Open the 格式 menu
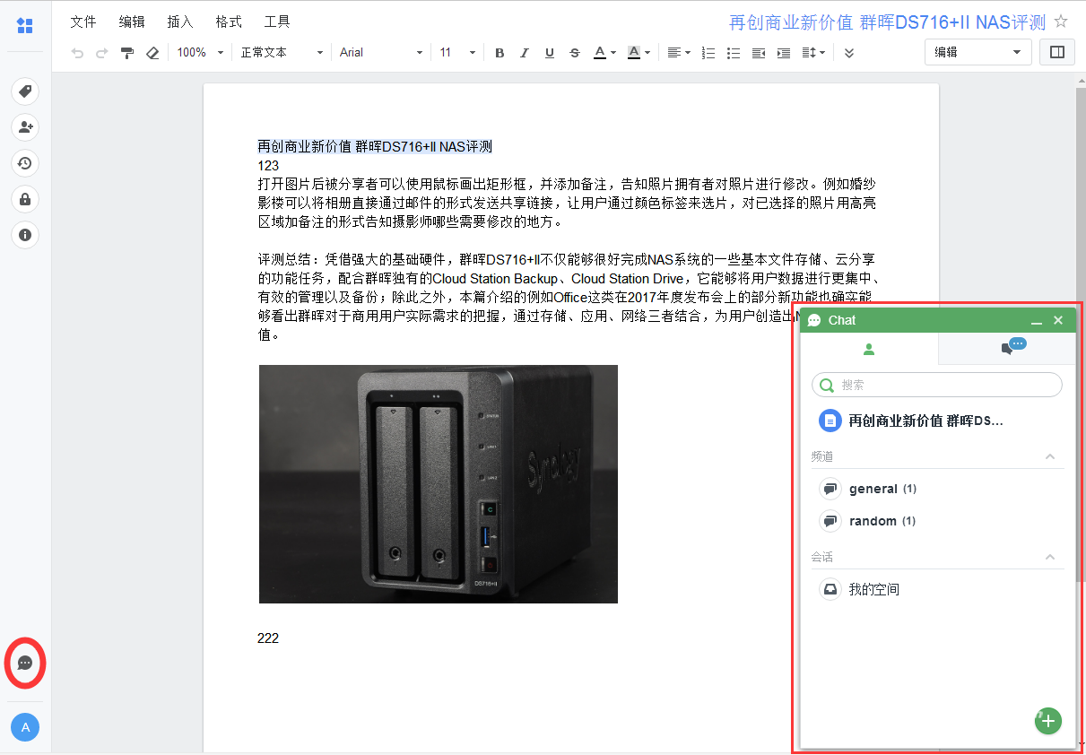Screen dimensions: 1086x755 click(x=229, y=22)
